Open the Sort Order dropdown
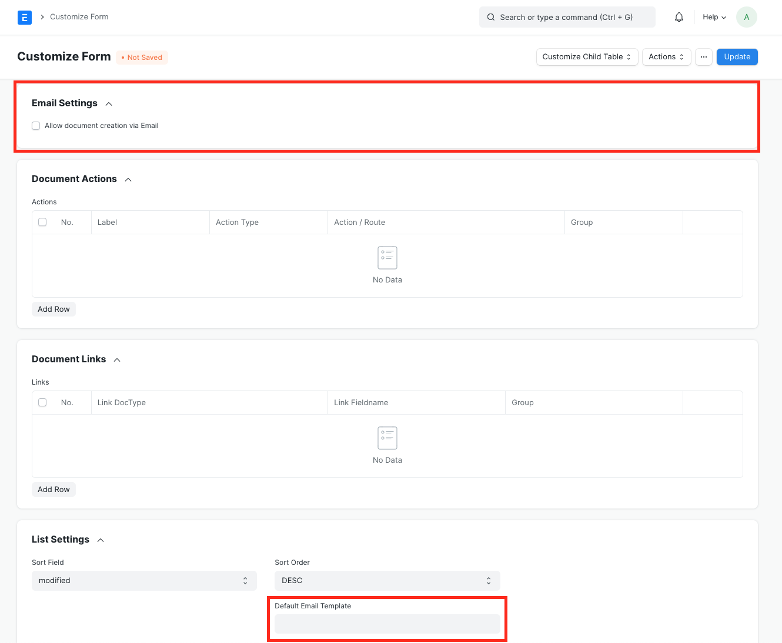This screenshot has width=782, height=643. [387, 581]
